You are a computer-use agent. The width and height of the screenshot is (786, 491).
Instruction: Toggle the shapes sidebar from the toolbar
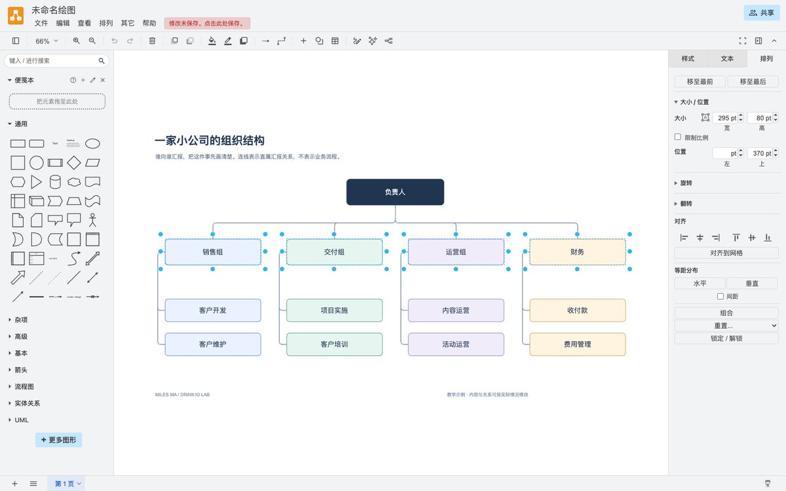click(x=16, y=41)
